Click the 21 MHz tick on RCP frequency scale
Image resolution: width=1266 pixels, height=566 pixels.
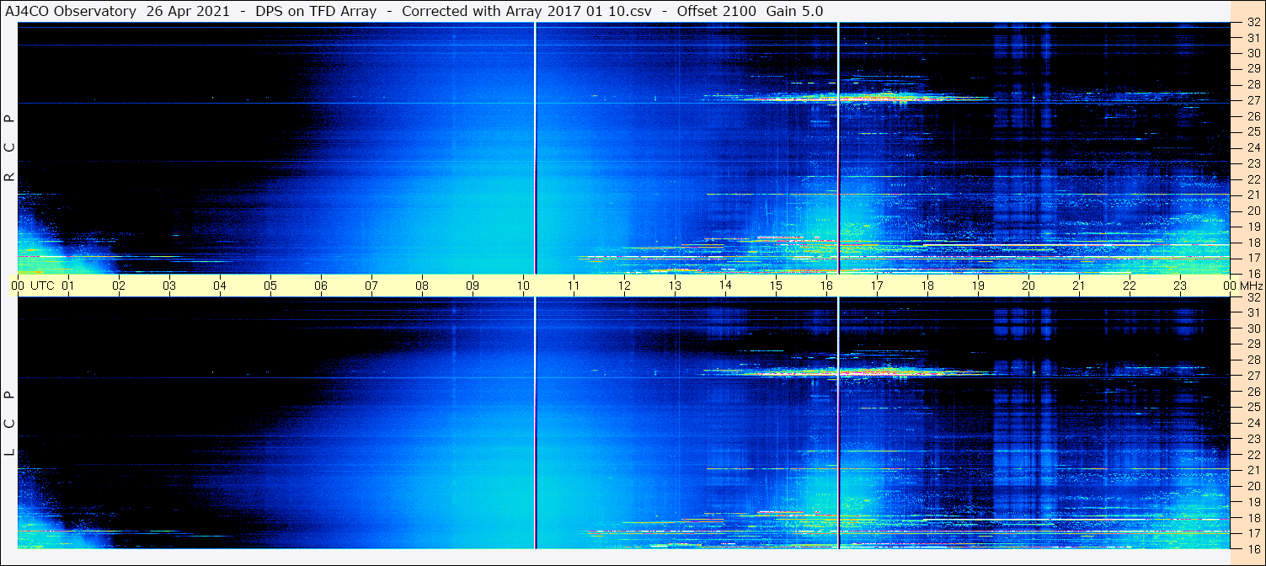coord(1253,195)
